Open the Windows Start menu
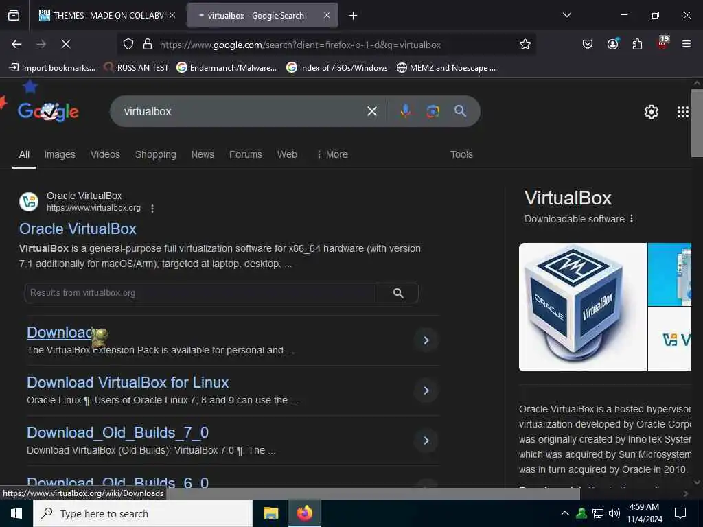Image resolution: width=703 pixels, height=527 pixels. click(x=16, y=513)
